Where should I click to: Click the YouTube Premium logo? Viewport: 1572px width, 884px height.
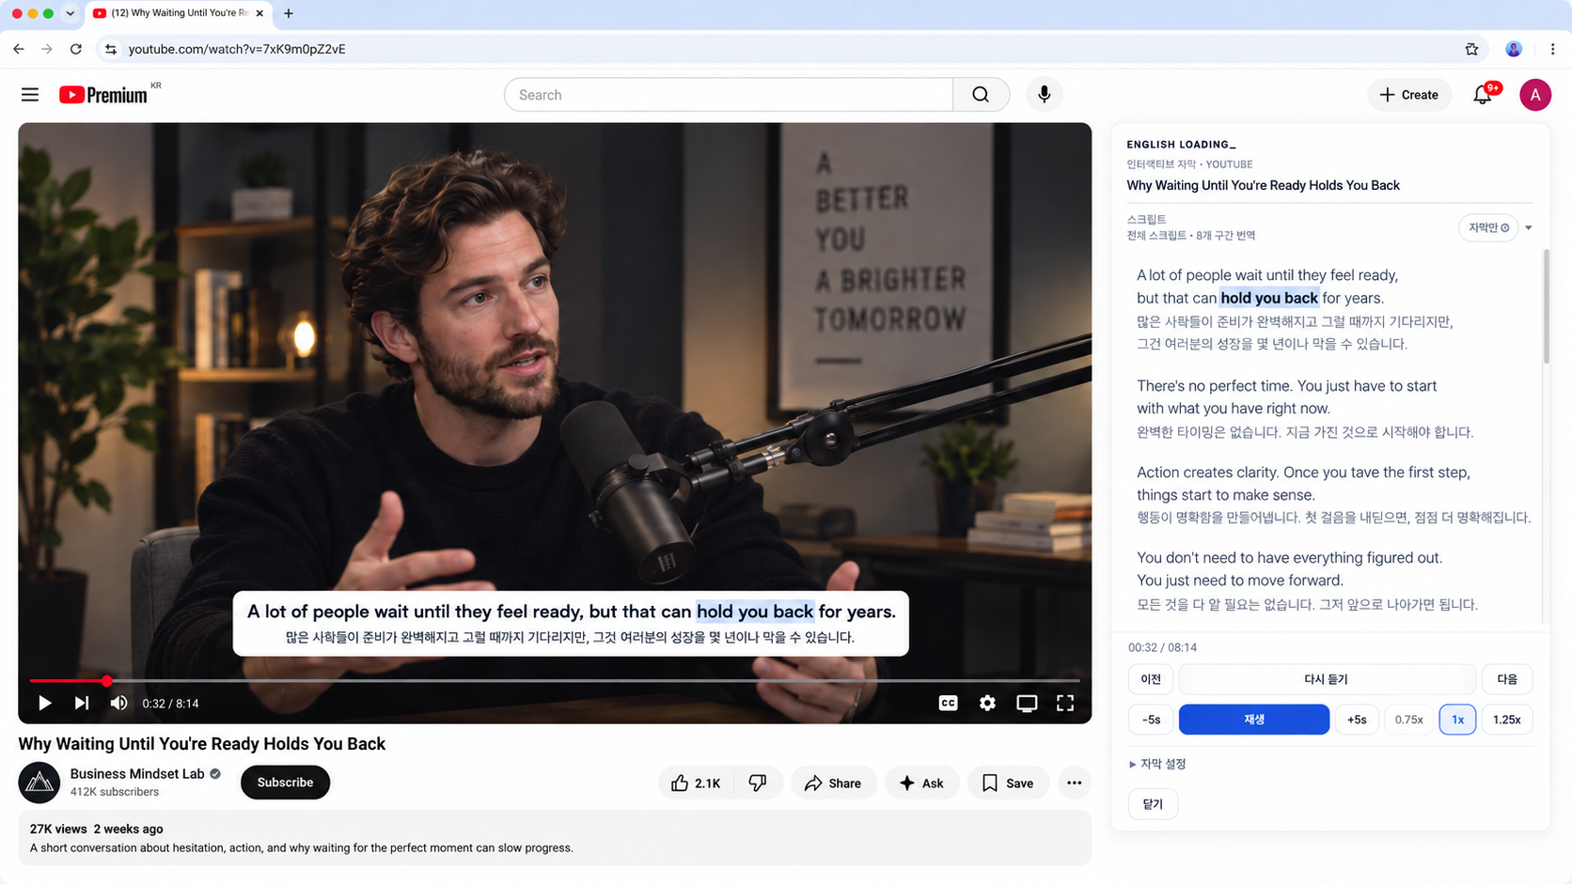(x=103, y=95)
